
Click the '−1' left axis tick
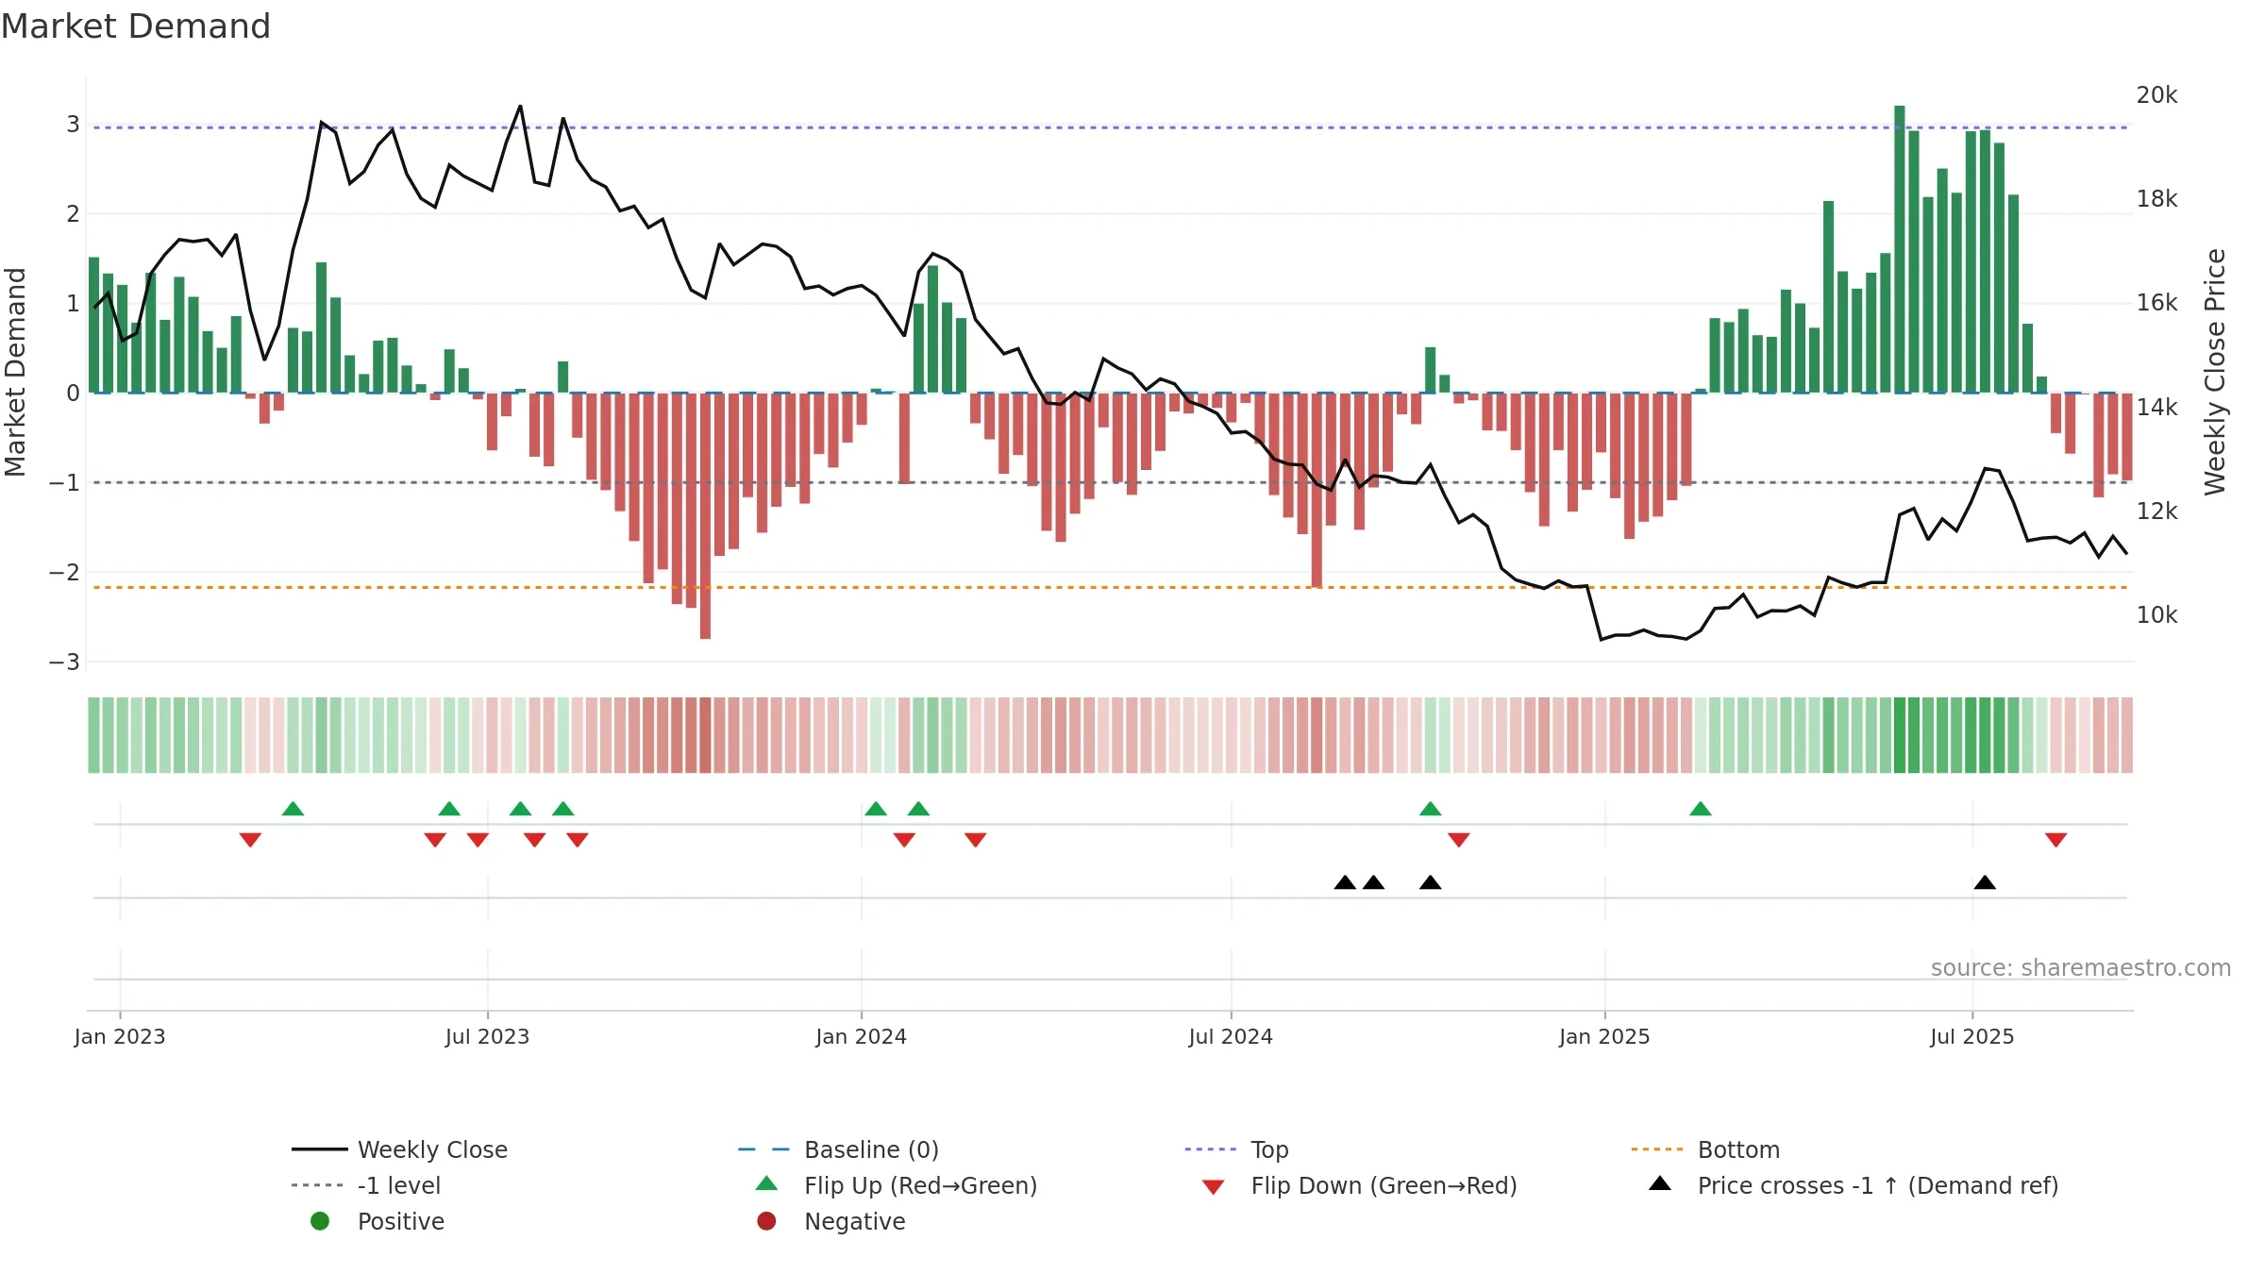pyautogui.click(x=64, y=482)
